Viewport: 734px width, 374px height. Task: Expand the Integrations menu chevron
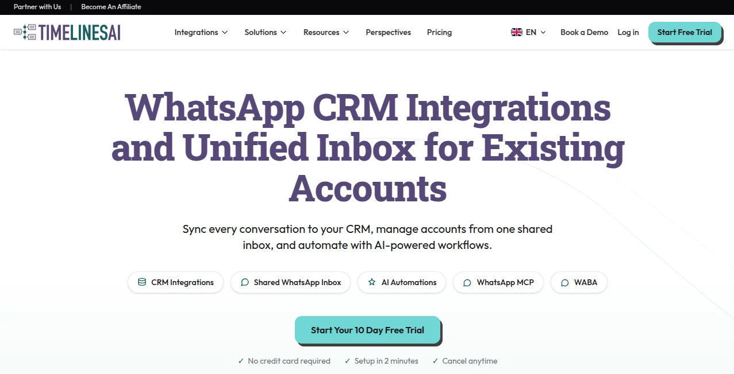225,32
